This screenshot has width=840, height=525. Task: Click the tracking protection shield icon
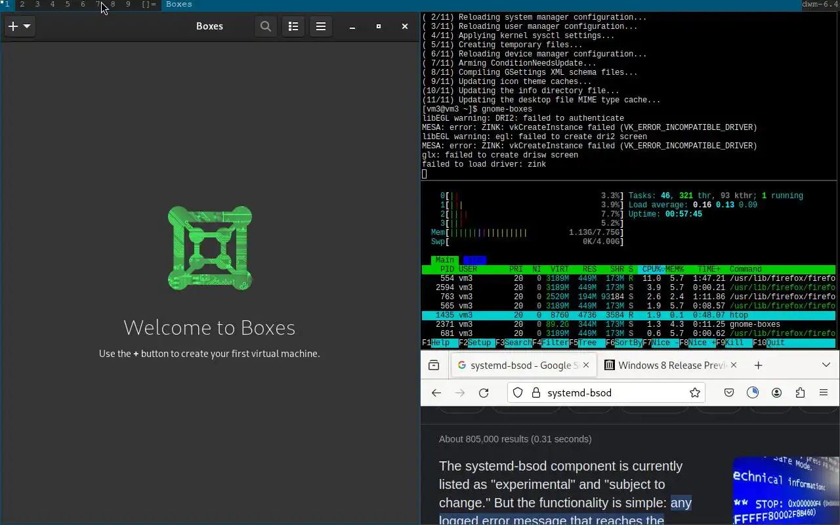[518, 392]
